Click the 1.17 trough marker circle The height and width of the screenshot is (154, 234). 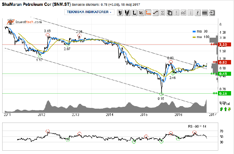tap(40, 56)
